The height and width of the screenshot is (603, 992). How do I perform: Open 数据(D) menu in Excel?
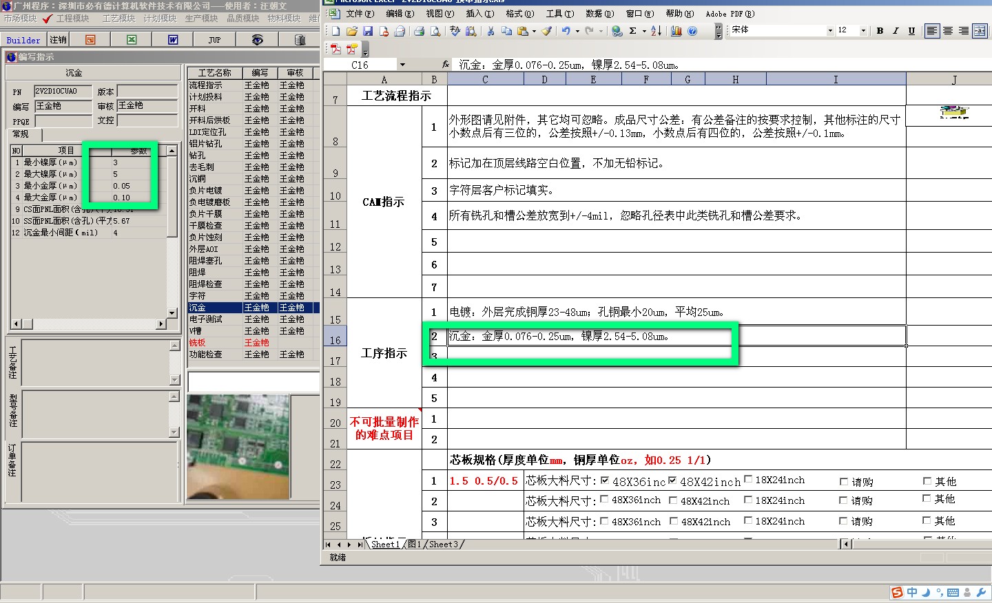click(599, 14)
